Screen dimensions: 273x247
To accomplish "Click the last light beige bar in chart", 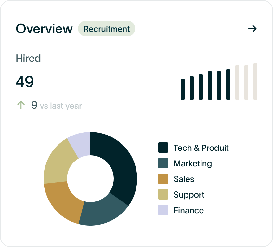I will point(255,82).
